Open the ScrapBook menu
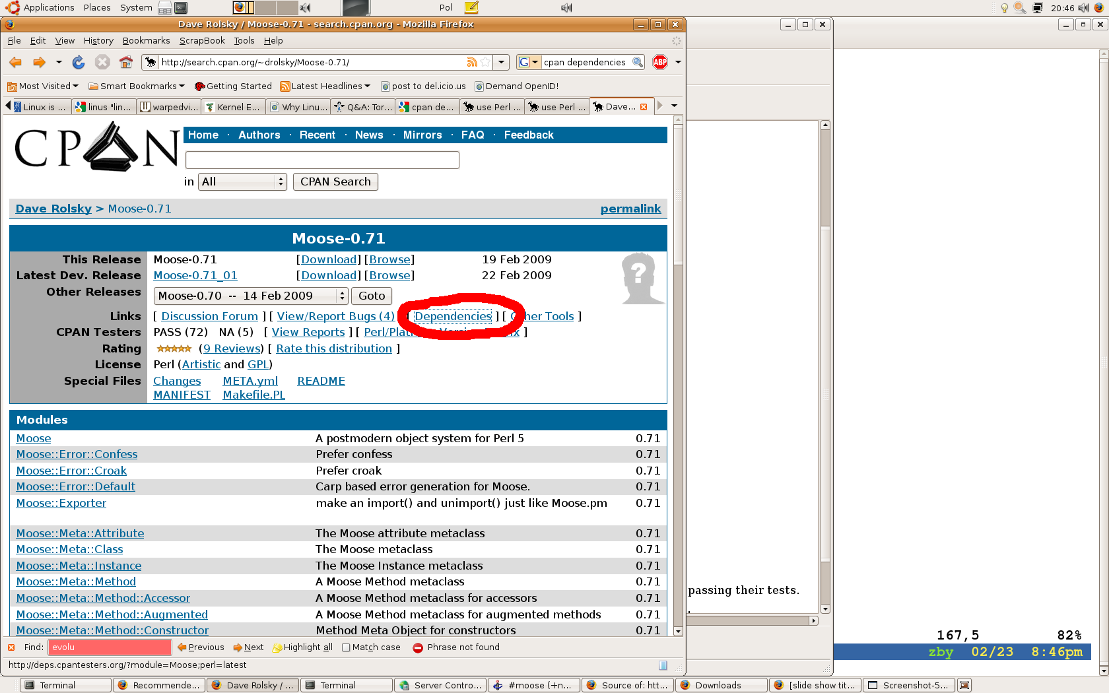 pyautogui.click(x=202, y=40)
